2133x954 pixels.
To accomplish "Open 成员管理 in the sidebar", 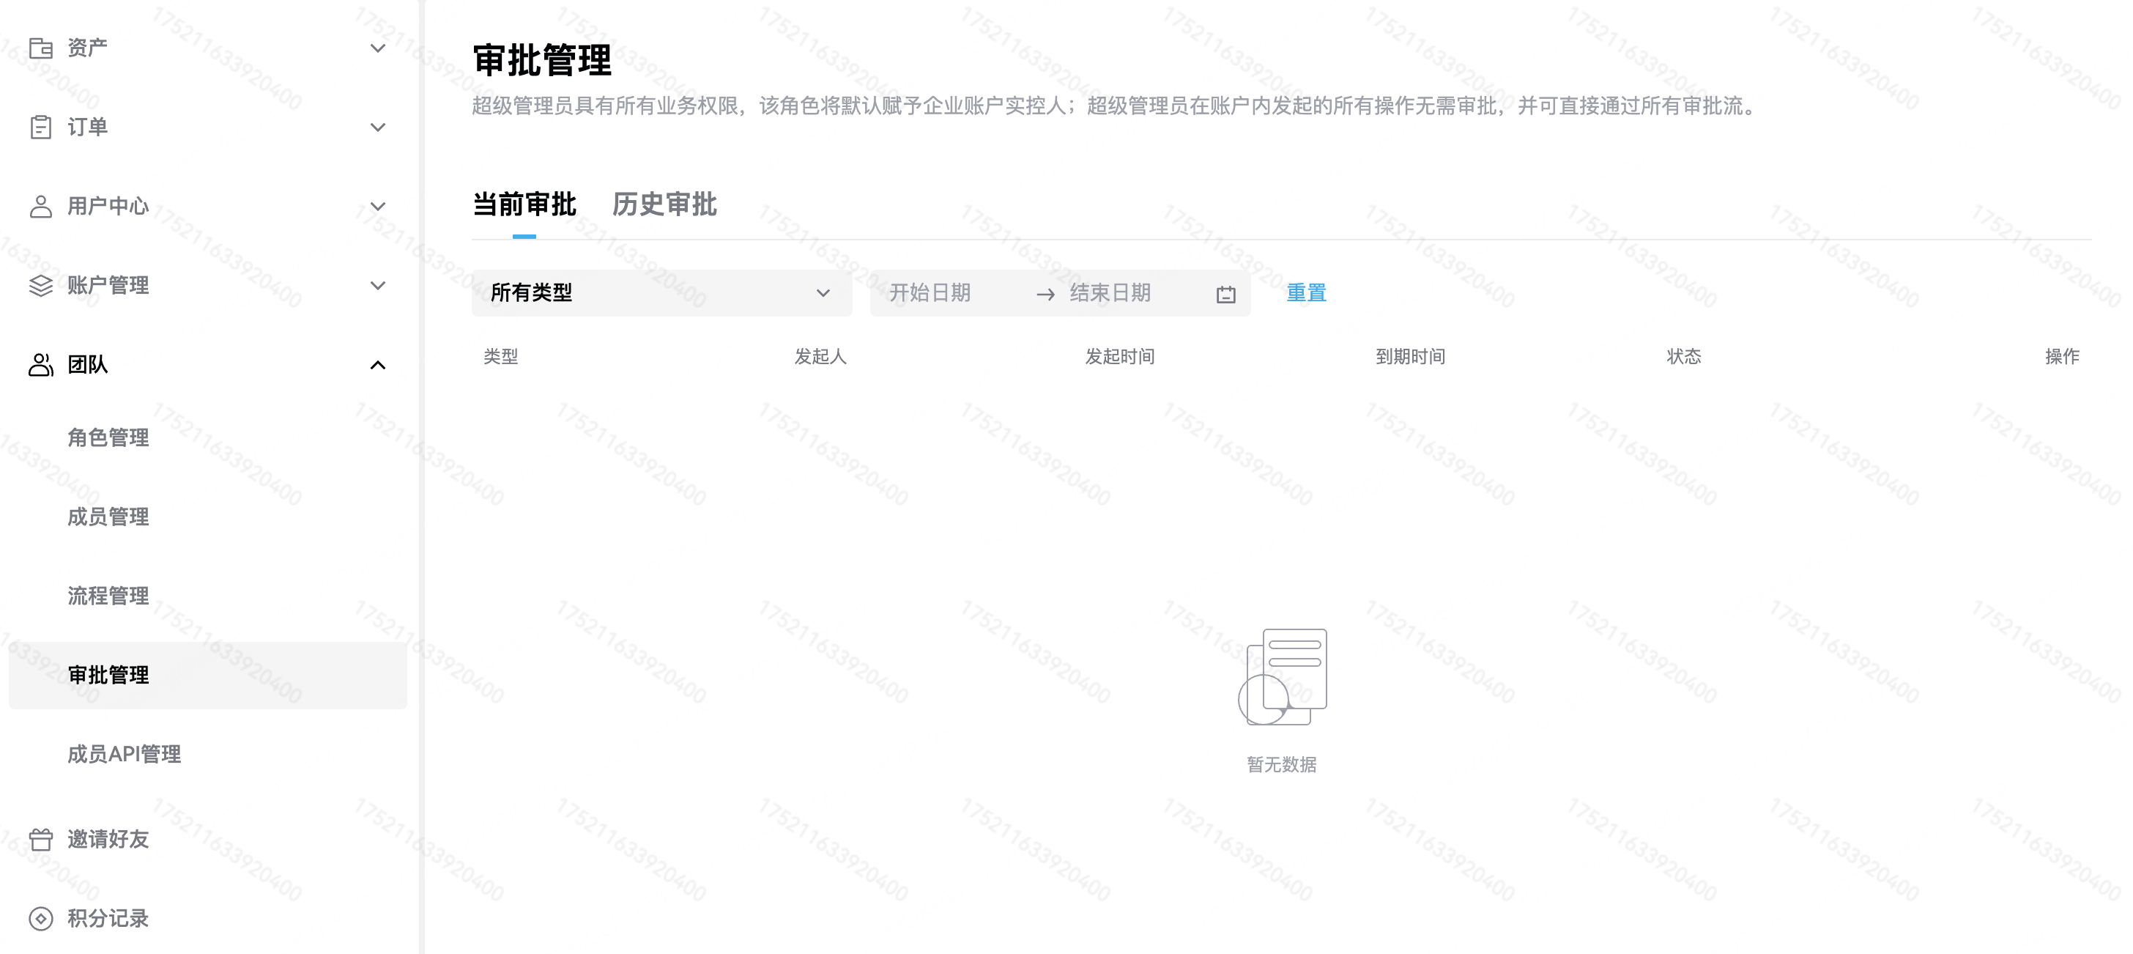I will click(108, 517).
